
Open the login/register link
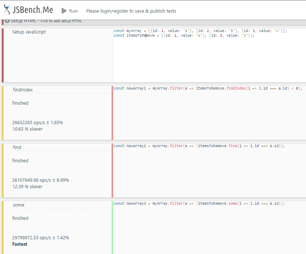(131, 11)
